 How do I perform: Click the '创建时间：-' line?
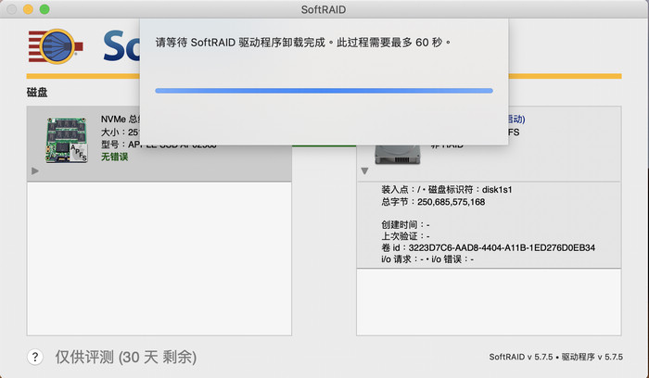point(405,224)
